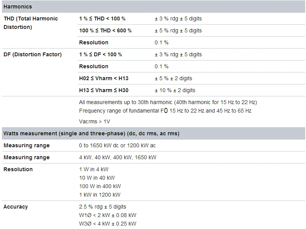This screenshot has height=229, width=306.
Task: Click the Harmonics section header
Action: tap(154, 7)
